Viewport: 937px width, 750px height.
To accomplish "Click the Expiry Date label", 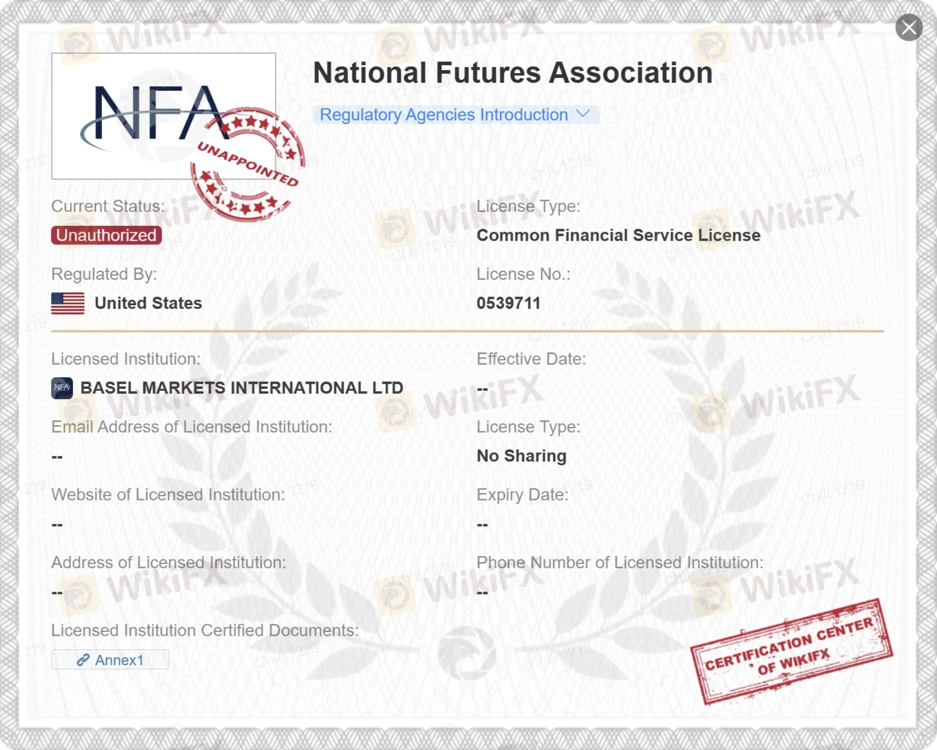I will [x=523, y=495].
